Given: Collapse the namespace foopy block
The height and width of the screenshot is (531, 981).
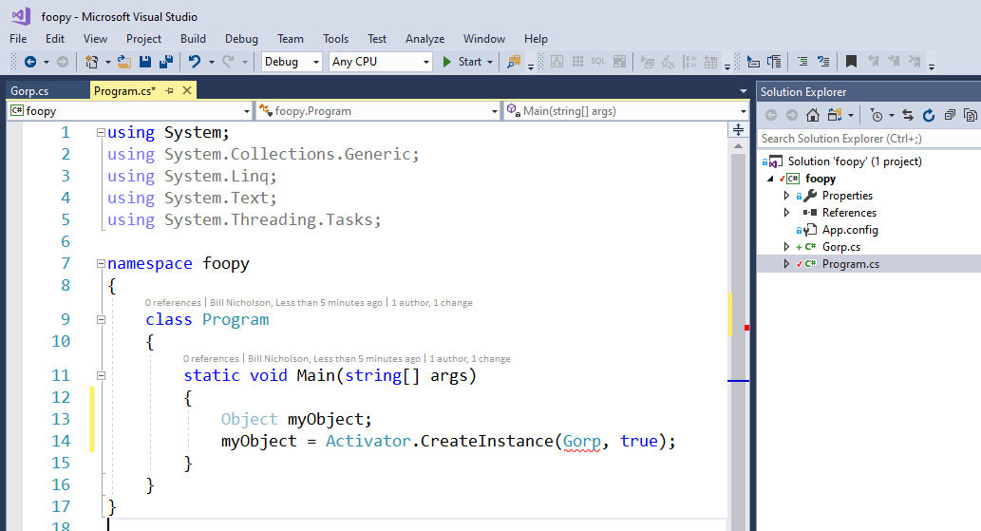Looking at the screenshot, I should point(101,264).
